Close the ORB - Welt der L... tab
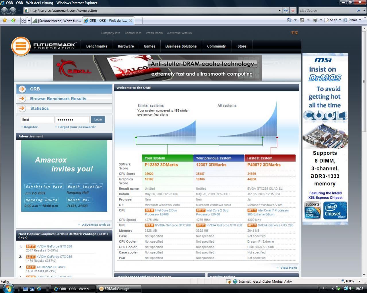The height and width of the screenshot is (293, 367). pyautogui.click(x=131, y=21)
